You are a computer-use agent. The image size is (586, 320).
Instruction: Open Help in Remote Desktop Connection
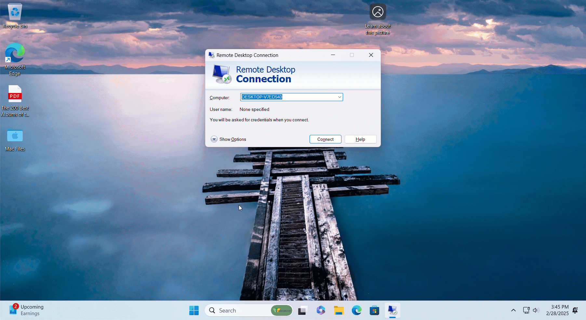[360, 139]
